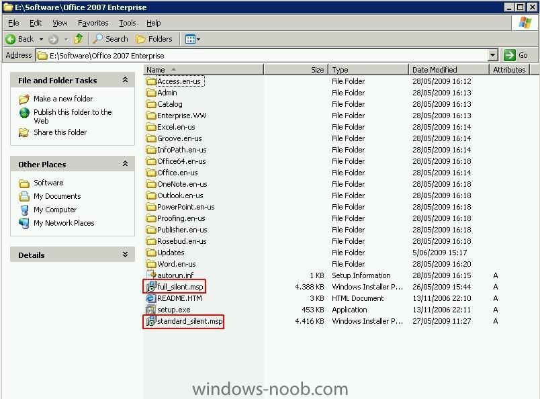This screenshot has width=540, height=399.
Task: Select the Admin folder icon
Action: tap(151, 93)
